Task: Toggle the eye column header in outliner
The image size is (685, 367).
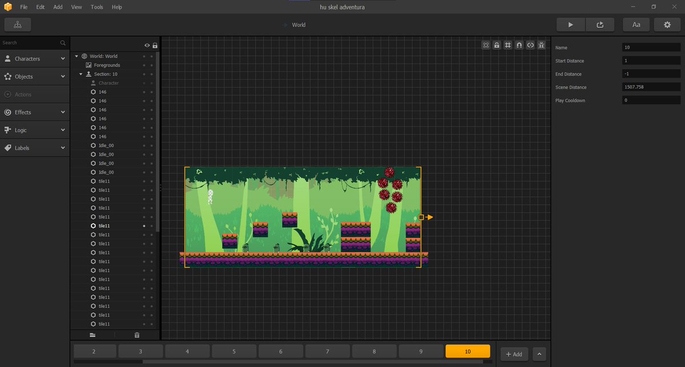Action: tap(147, 45)
